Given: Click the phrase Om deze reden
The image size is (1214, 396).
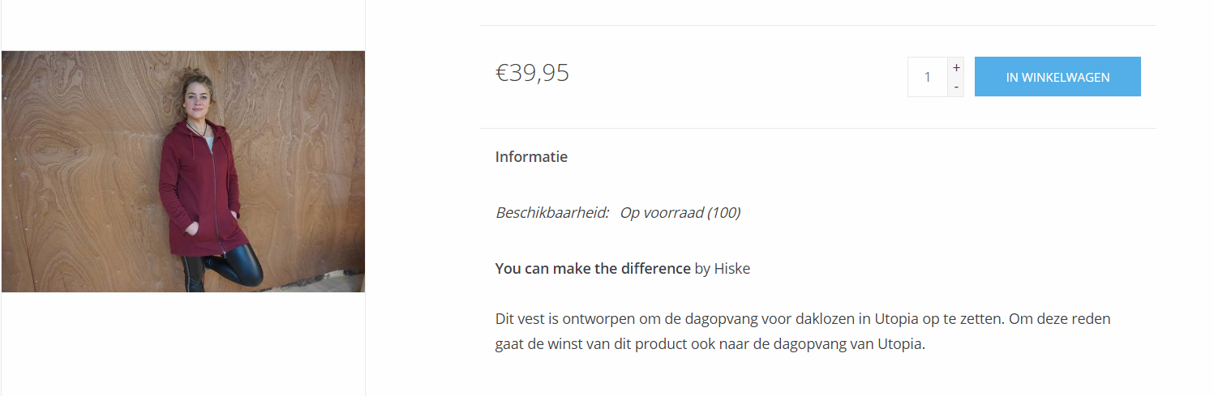Looking at the screenshot, I should (1061, 318).
